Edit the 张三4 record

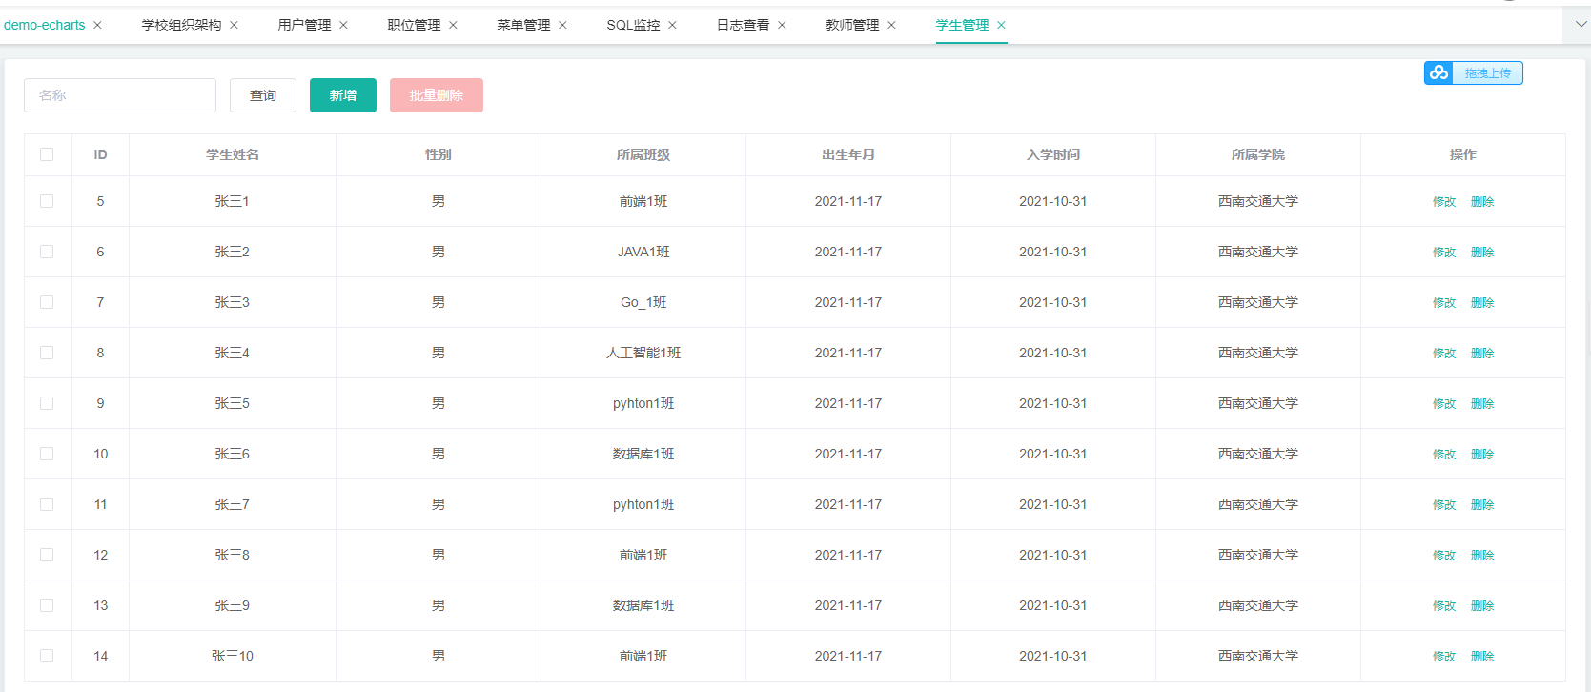point(1444,354)
